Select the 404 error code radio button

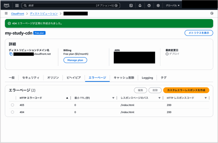tap(12, 112)
